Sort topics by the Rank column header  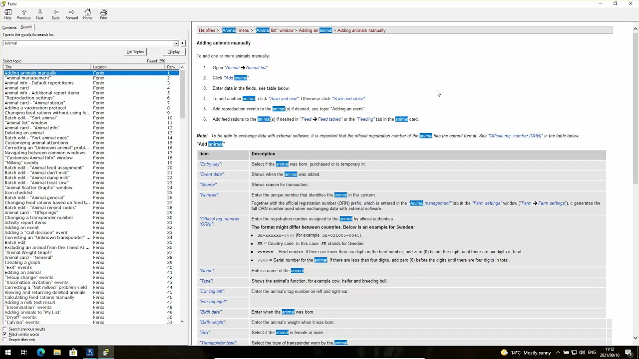172,67
